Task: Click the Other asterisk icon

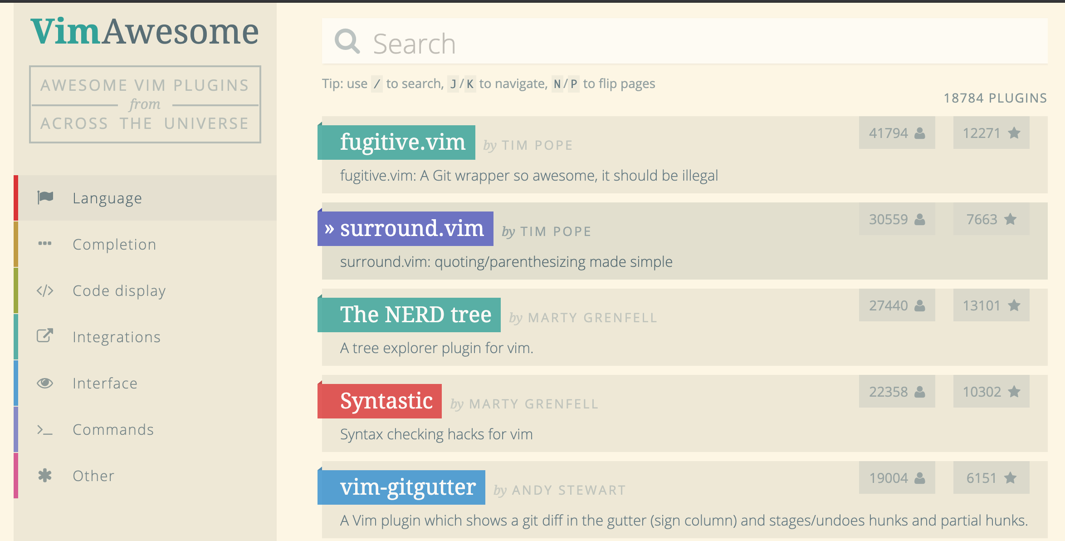Action: [x=45, y=476]
